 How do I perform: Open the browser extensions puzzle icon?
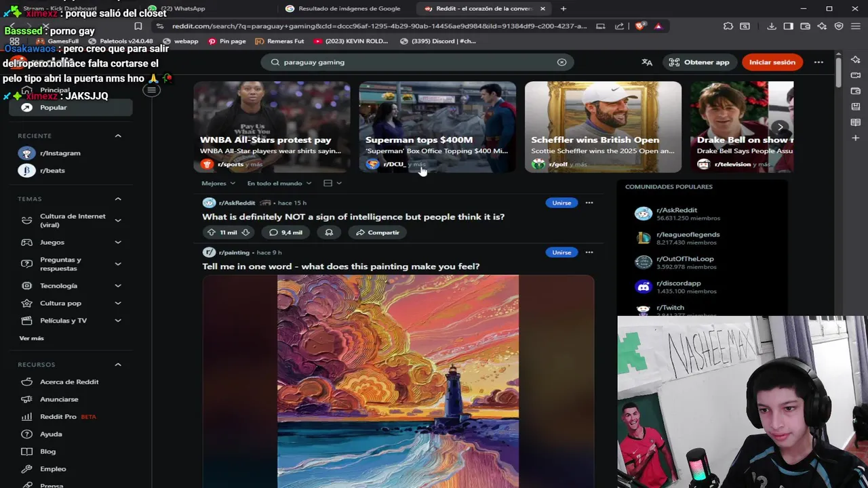click(728, 26)
